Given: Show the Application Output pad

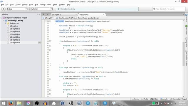Looking at the screenshot, I should (x=178, y=99).
